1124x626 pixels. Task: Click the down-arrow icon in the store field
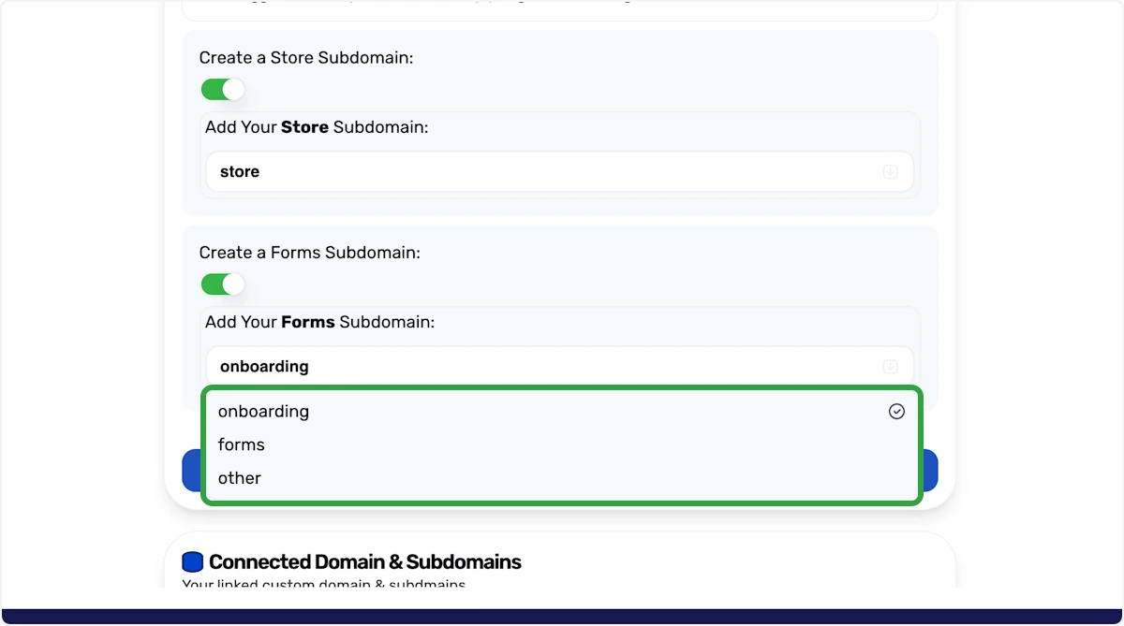pos(891,172)
